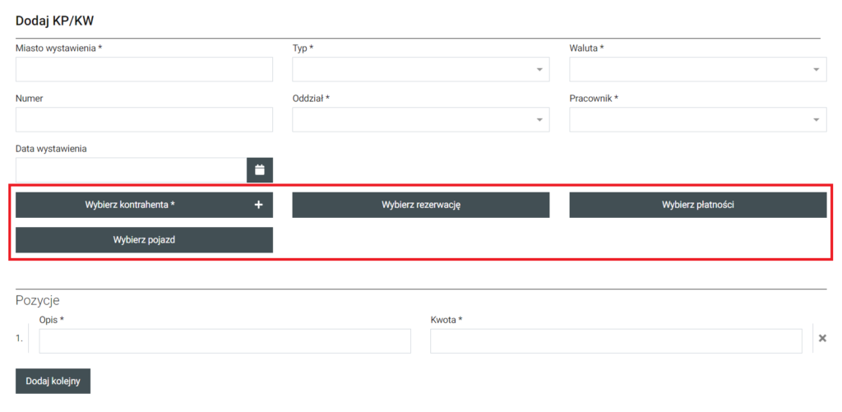The height and width of the screenshot is (412, 842).
Task: Open the Typ select field
Action: pos(411,70)
